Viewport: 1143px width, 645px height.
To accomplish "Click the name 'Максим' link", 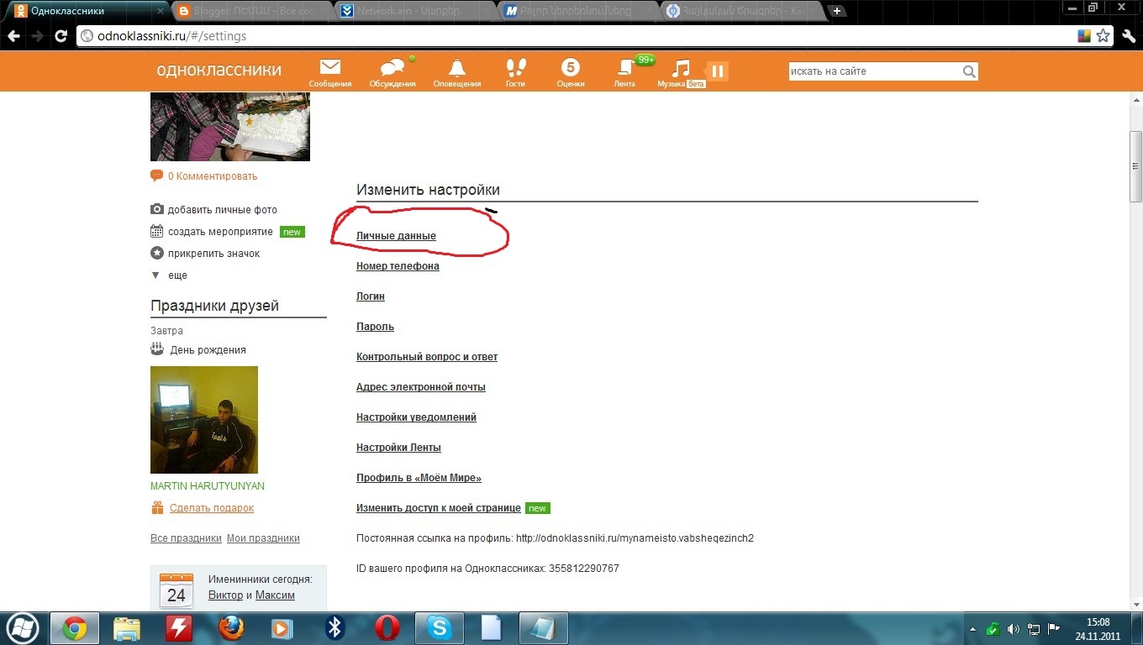I will pyautogui.click(x=275, y=595).
